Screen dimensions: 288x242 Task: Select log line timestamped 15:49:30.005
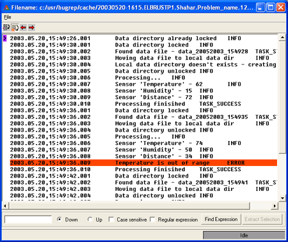click(143, 71)
